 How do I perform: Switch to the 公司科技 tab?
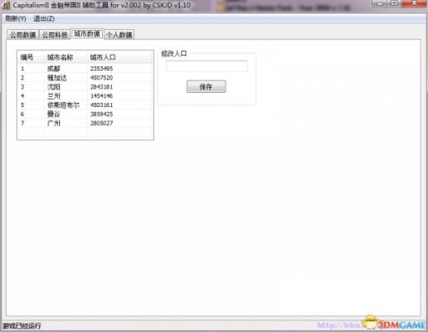click(x=55, y=35)
